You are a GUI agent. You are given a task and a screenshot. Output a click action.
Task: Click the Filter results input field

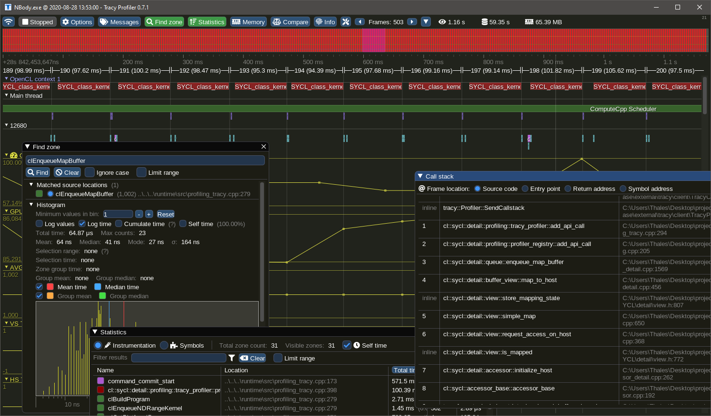178,358
